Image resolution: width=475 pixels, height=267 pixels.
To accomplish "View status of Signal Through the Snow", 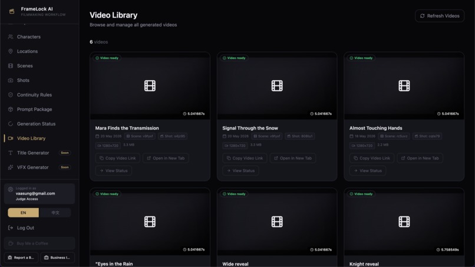I will [240, 170].
